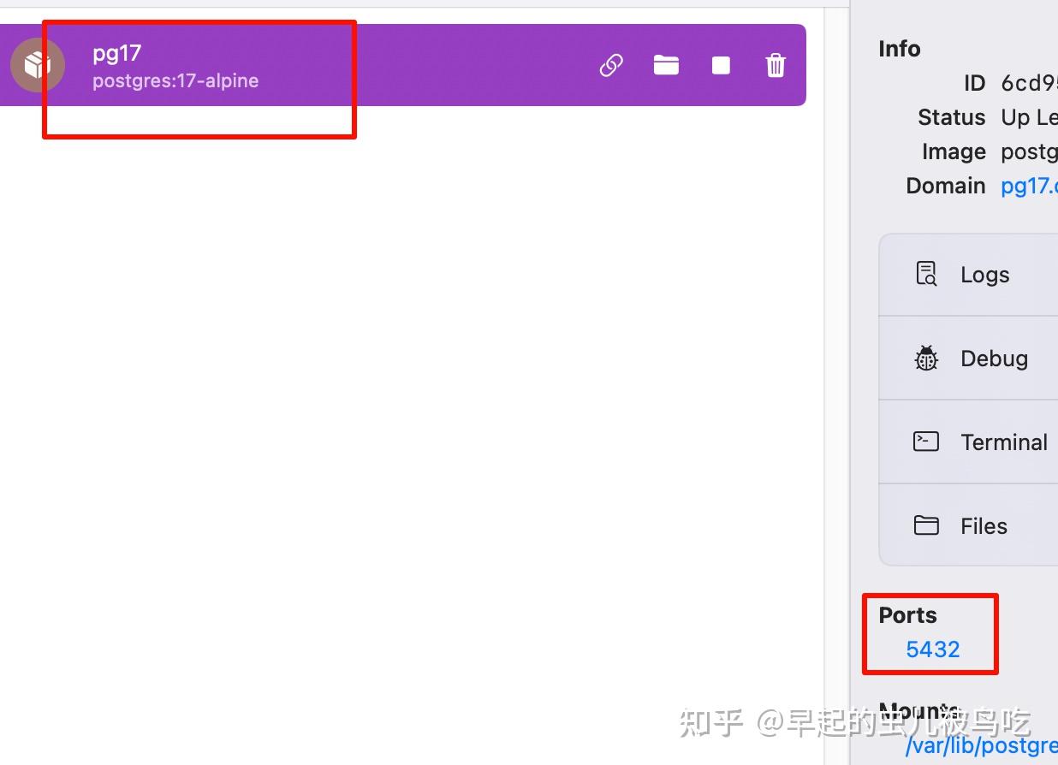Select the Logs document-search icon
1058x765 pixels.
pos(925,273)
